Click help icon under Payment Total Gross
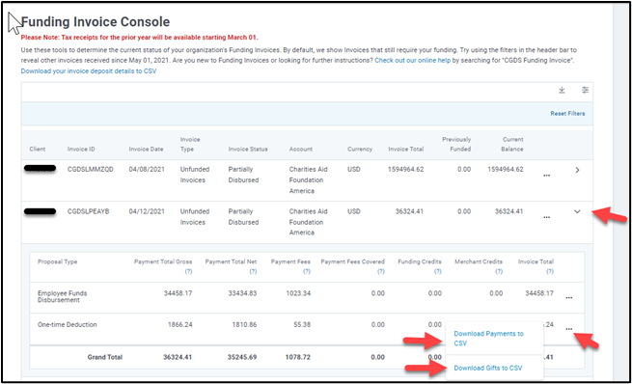The image size is (632, 384). point(188,271)
